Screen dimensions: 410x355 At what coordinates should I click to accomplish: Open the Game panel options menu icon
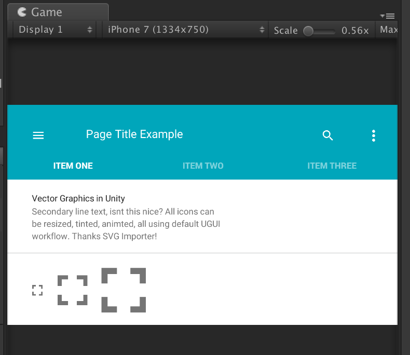coord(388,16)
